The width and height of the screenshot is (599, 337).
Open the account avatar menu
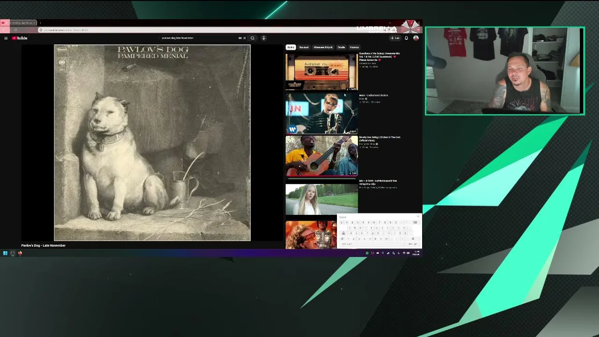[x=416, y=38]
